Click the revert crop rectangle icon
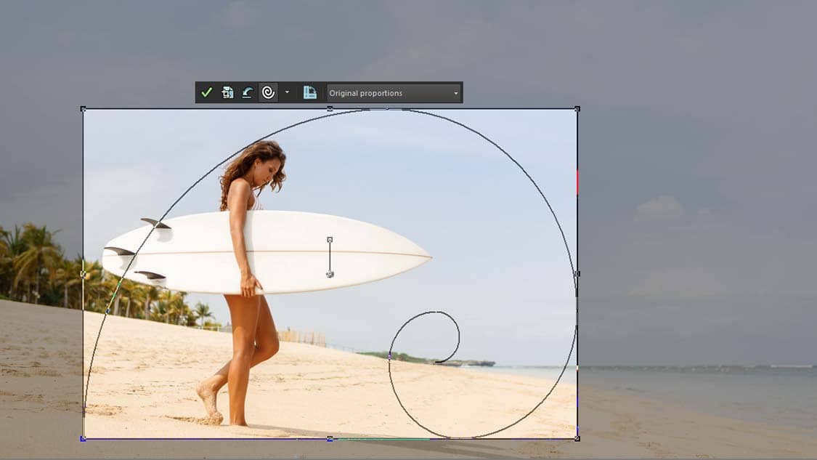Image resolution: width=817 pixels, height=460 pixels. click(247, 93)
